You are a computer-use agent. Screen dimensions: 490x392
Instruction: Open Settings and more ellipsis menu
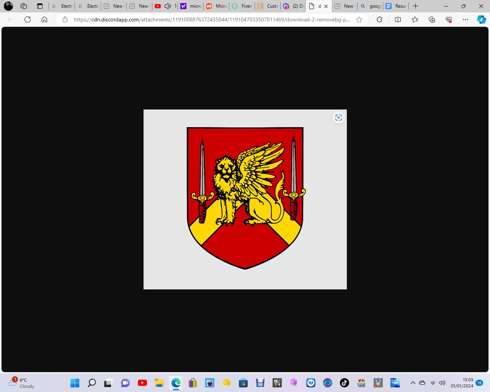coord(465,20)
